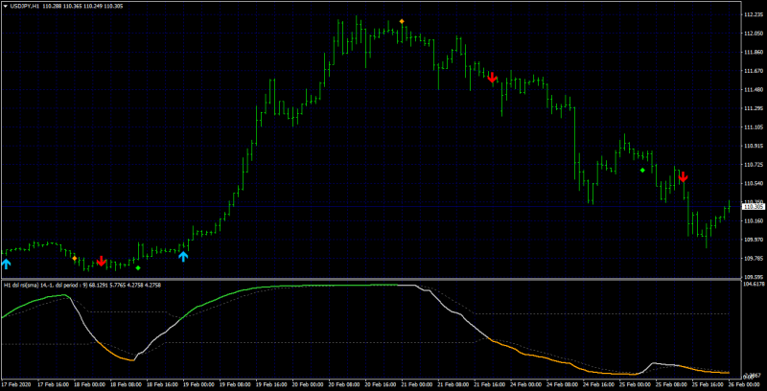The width and height of the screenshot is (767, 391).
Task: Click the current price label 110.305
Action: (754, 207)
